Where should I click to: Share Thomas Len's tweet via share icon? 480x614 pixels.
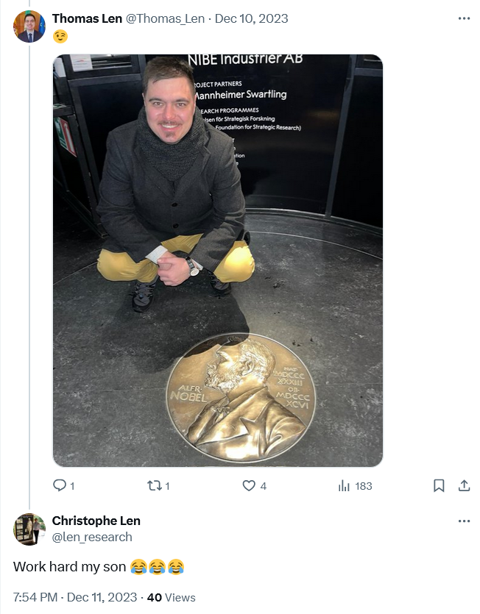464,486
